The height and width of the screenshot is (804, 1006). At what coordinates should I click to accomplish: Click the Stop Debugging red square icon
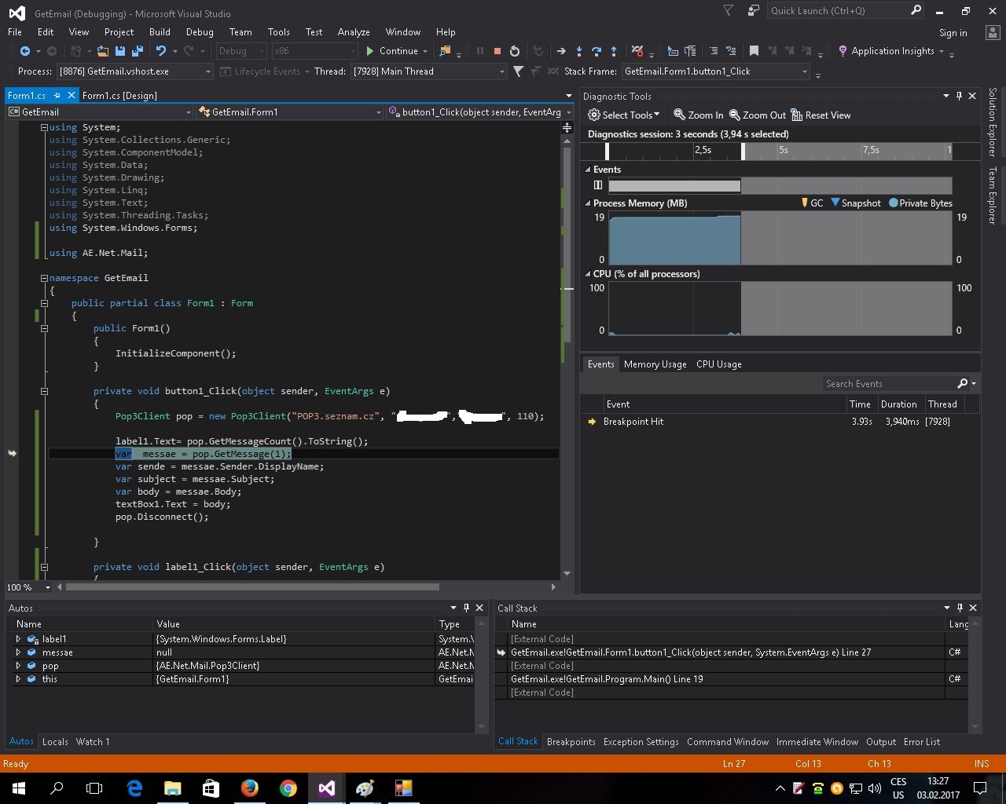497,51
